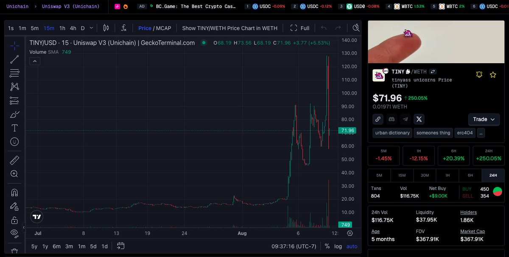The width and height of the screenshot is (509, 257).
Task: Open the candlestick chart type selector
Action: pos(106,28)
